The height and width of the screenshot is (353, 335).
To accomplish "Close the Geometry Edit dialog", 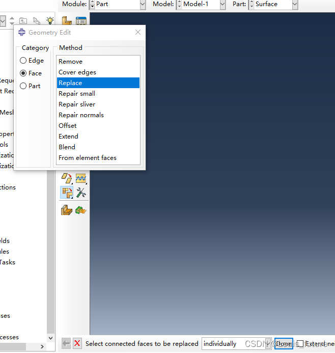I will coord(138,32).
